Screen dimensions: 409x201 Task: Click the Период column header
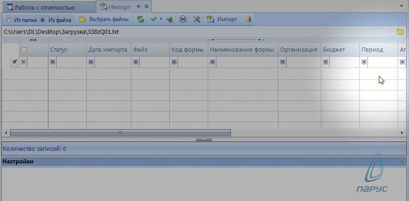point(378,50)
